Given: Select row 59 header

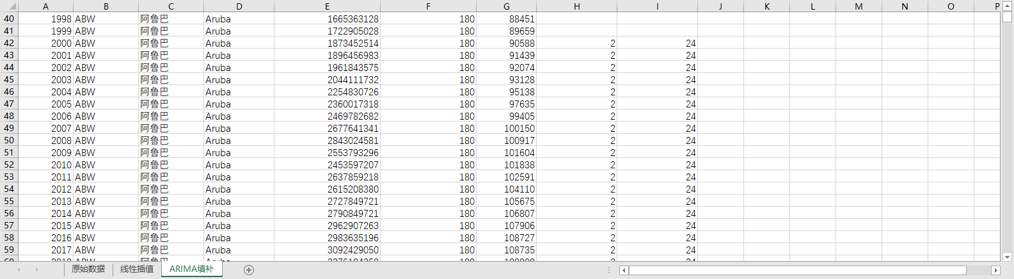Looking at the screenshot, I should (x=9, y=250).
